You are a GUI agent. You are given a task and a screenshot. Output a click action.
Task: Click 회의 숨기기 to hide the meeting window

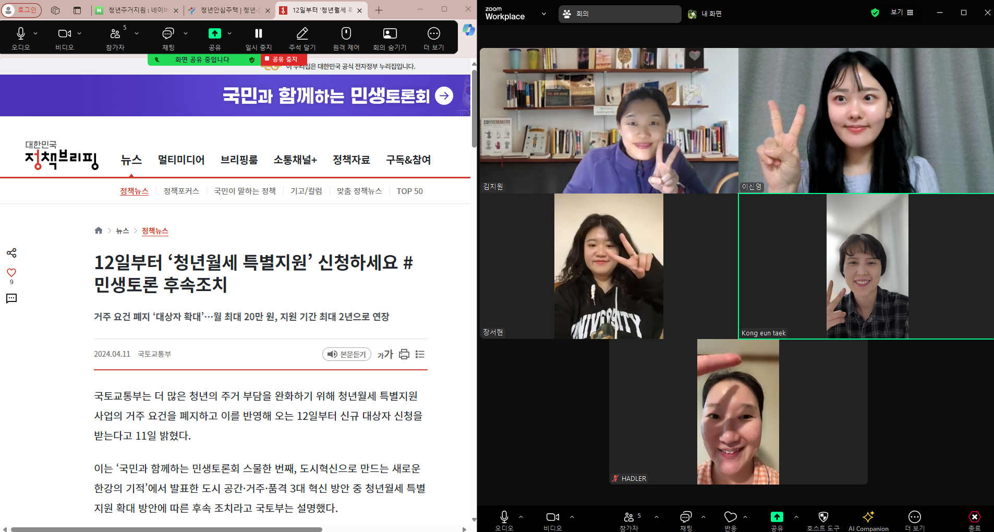(x=389, y=37)
